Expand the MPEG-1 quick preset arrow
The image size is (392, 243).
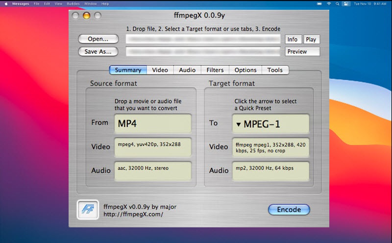pos(239,124)
